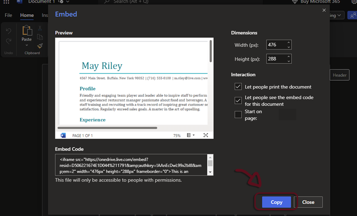Click the Width (px) input field
This screenshot has width=357, height=216.
coord(276,45)
